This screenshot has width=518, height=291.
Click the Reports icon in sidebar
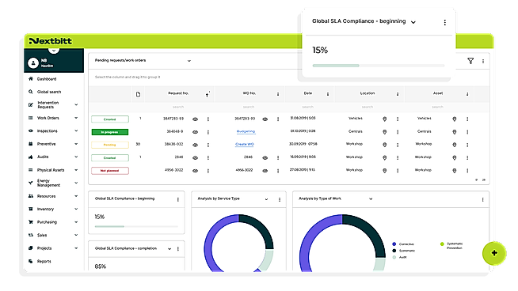point(31,261)
